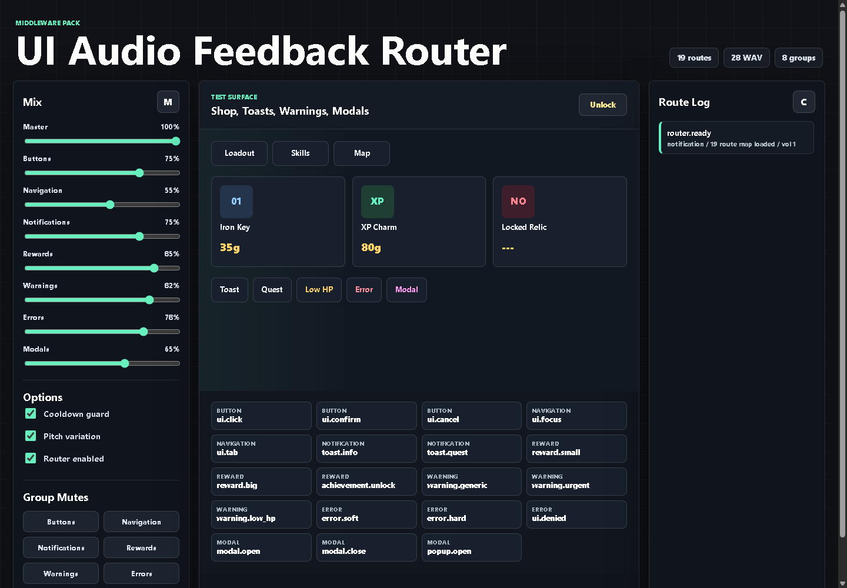
Task: Mute the Navigation group
Action: pos(141,522)
